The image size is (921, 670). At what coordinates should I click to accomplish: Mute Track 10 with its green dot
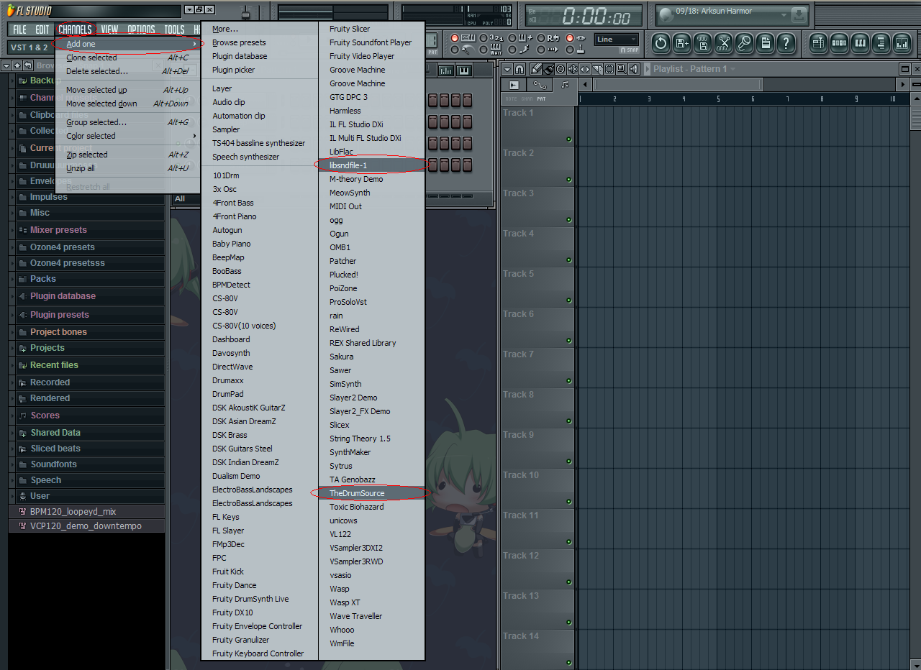[568, 502]
